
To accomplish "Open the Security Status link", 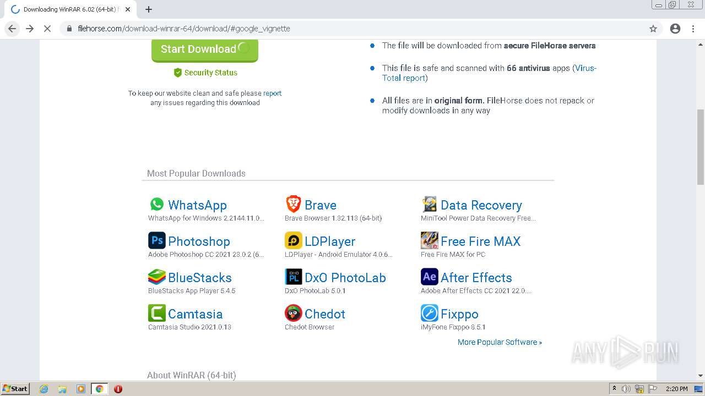I will [210, 73].
